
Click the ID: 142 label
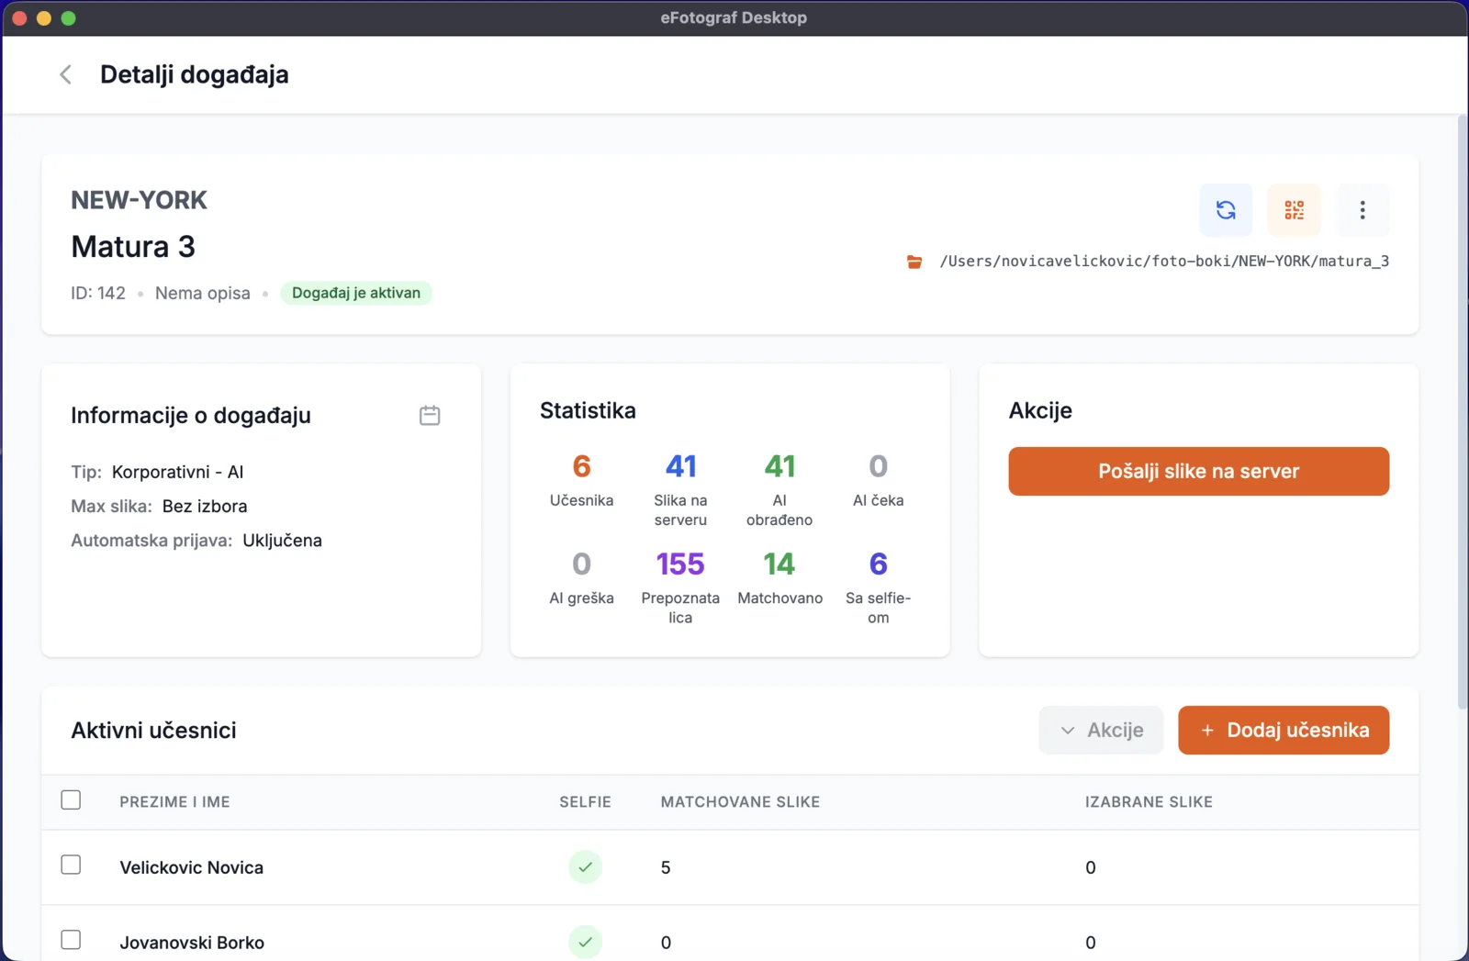pos(98,293)
